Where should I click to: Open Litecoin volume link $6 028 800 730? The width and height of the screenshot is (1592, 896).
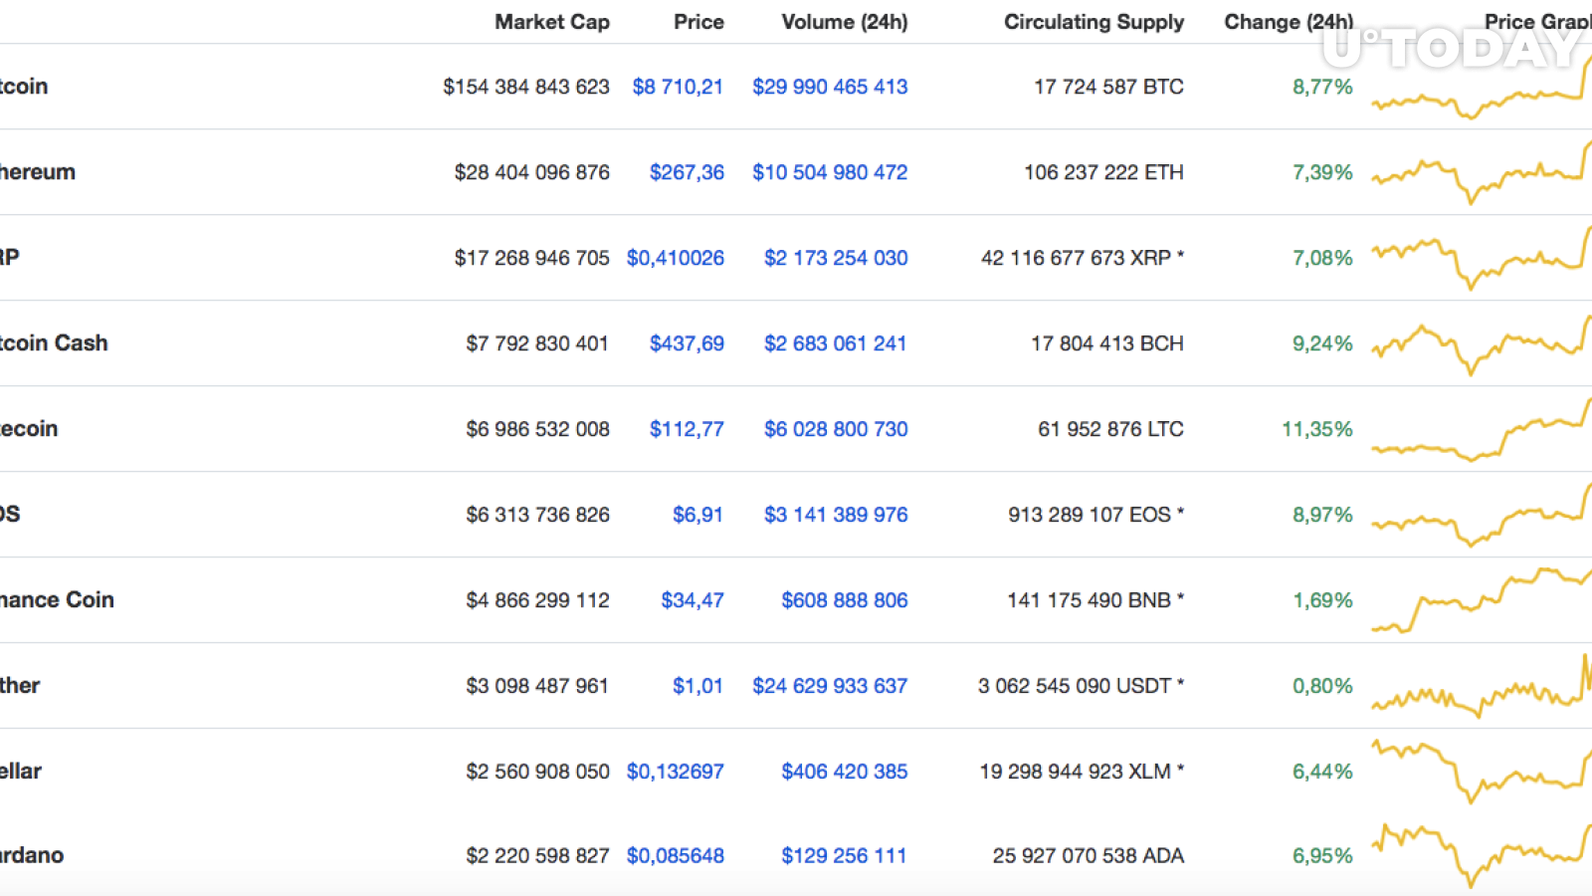836,429
